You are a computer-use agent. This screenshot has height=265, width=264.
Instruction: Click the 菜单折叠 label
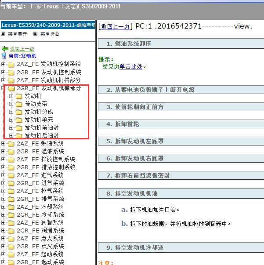coord(50,34)
